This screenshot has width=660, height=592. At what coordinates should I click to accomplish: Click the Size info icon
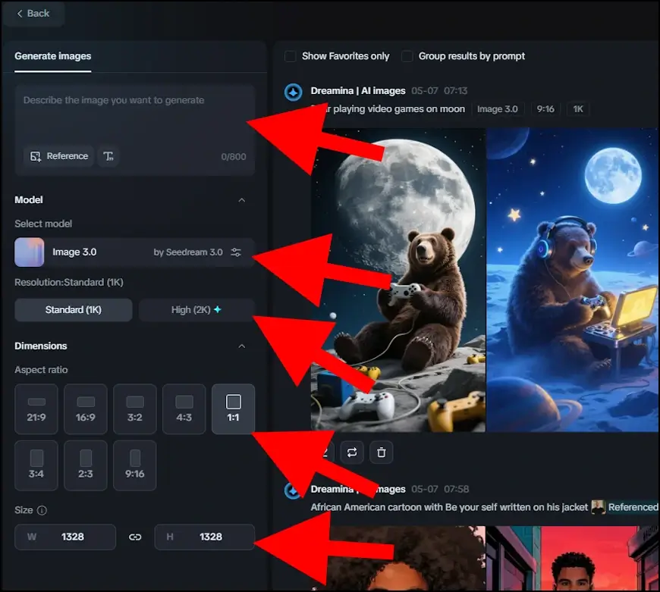42,510
